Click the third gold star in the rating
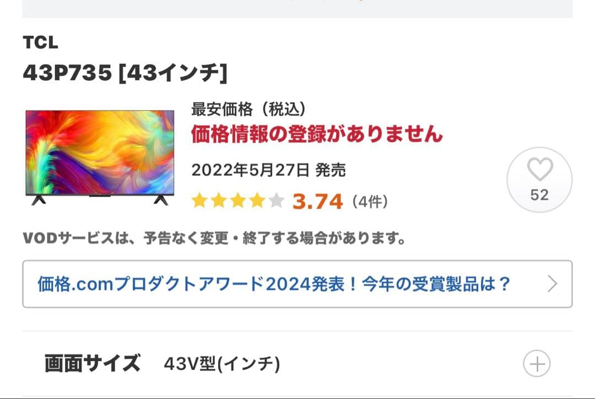Viewport: 595px width, 399px height. 238,200
